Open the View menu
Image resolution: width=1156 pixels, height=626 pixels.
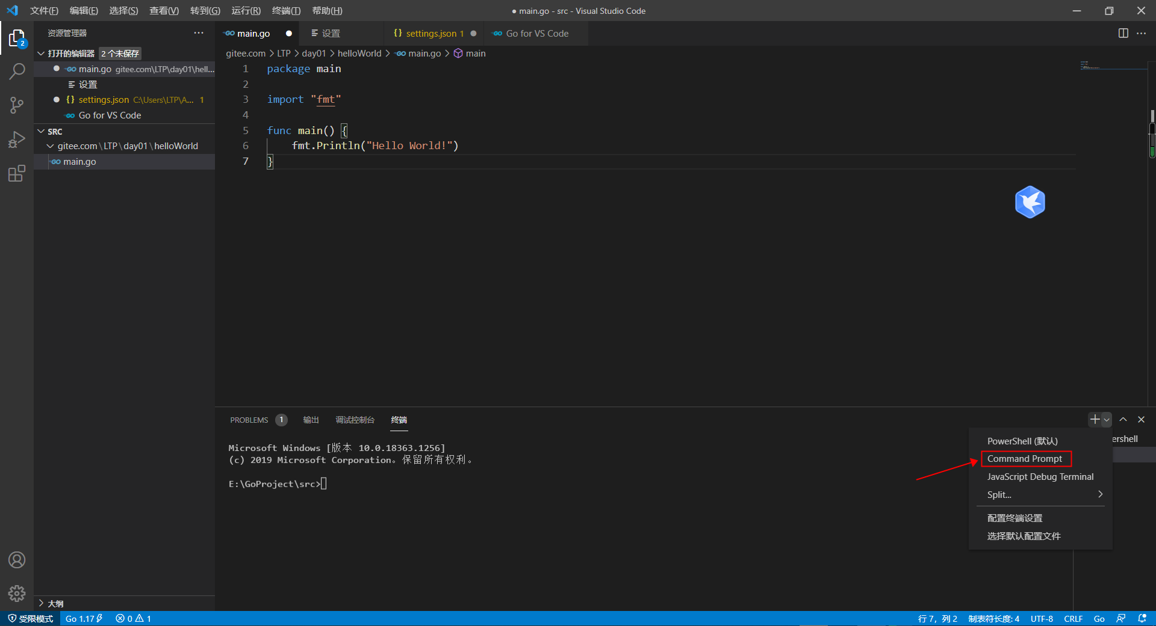click(x=164, y=11)
